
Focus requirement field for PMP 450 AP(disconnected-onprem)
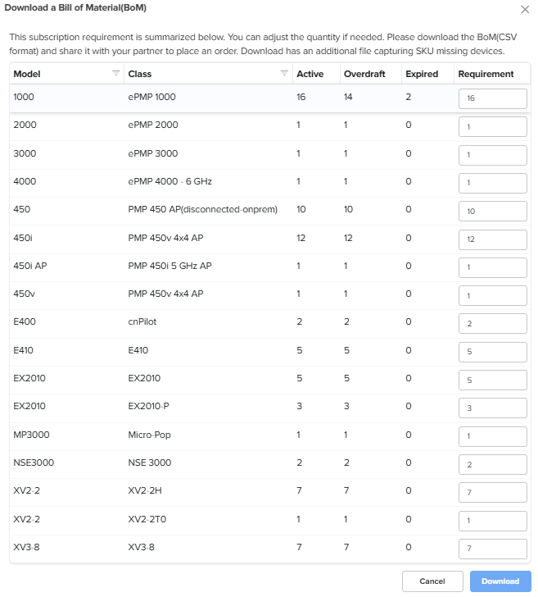click(492, 211)
